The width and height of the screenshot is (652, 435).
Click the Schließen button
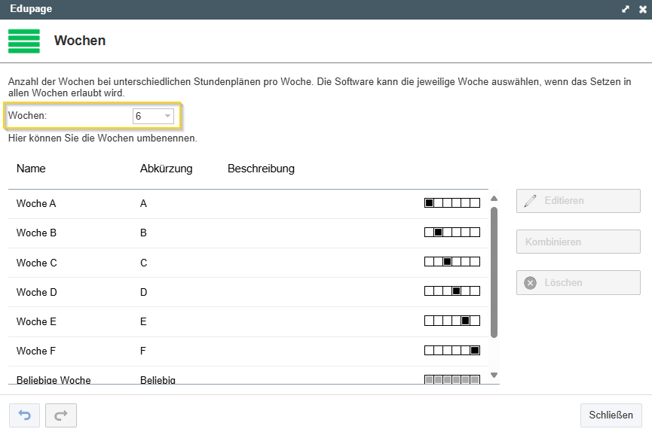click(611, 415)
